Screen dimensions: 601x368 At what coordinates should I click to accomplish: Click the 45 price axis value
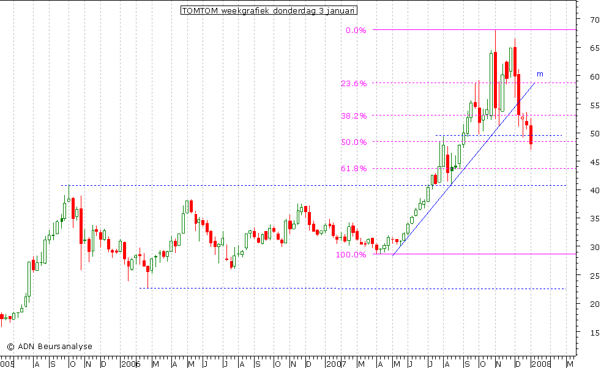594,163
